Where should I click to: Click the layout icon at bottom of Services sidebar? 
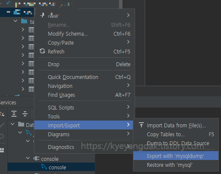click(2, 150)
